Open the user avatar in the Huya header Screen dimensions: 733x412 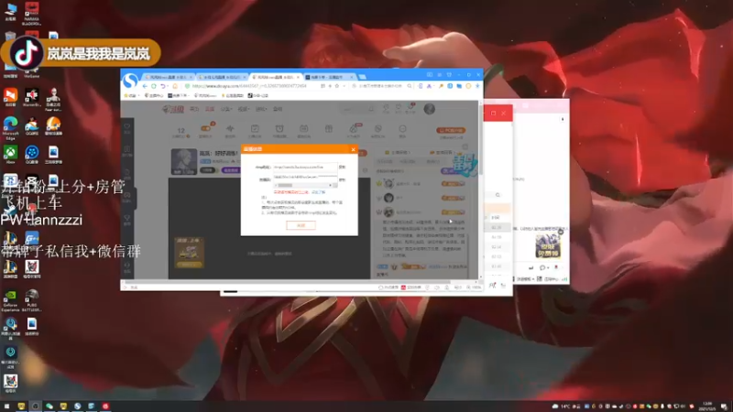429,109
